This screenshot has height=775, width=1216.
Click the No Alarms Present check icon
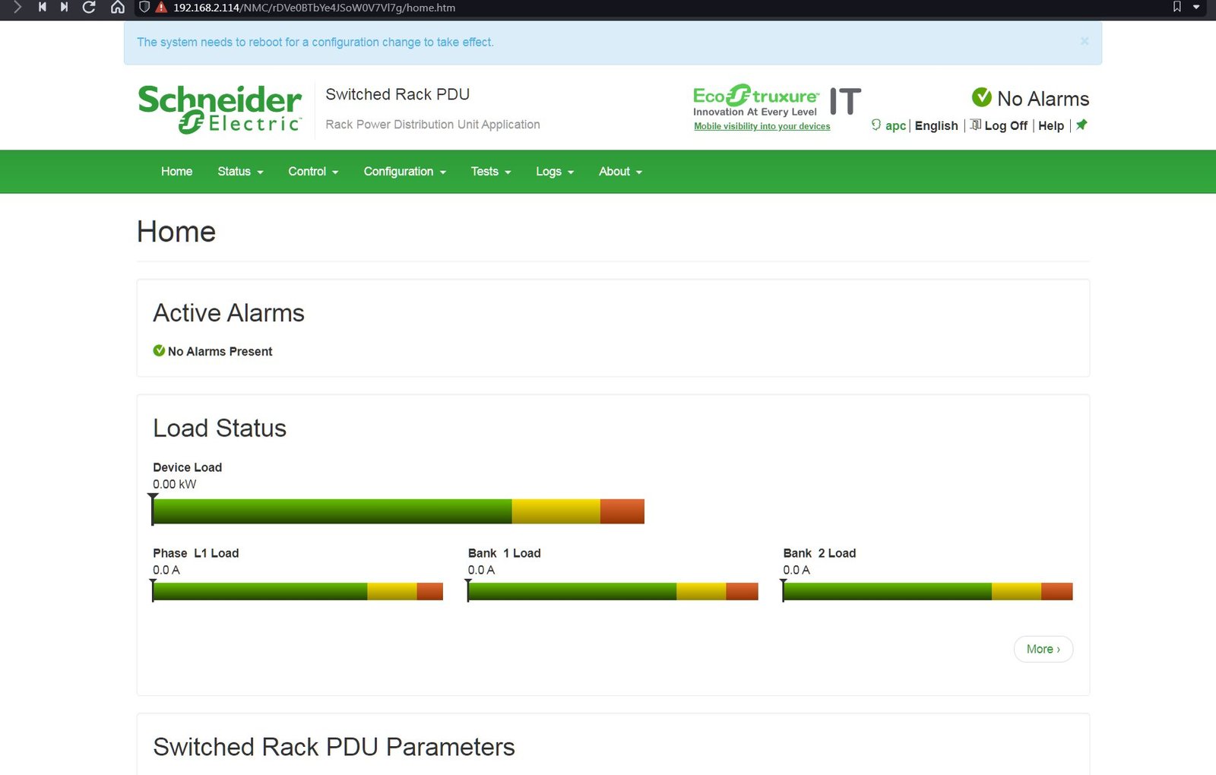159,350
